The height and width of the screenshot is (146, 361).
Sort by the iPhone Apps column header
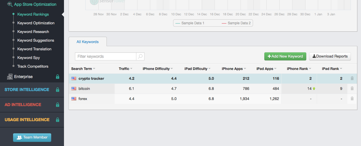click(234, 69)
